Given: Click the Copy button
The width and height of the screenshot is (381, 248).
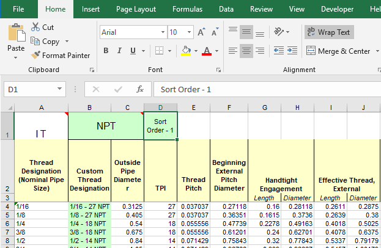Looking at the screenshot, I should click(x=45, y=41).
